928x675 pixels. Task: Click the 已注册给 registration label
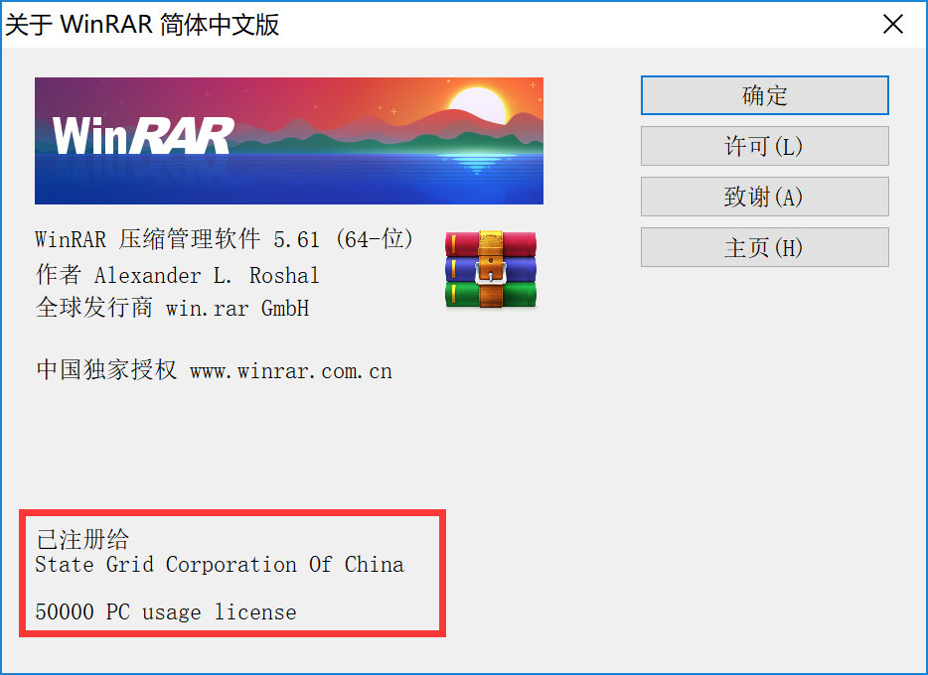pos(82,539)
